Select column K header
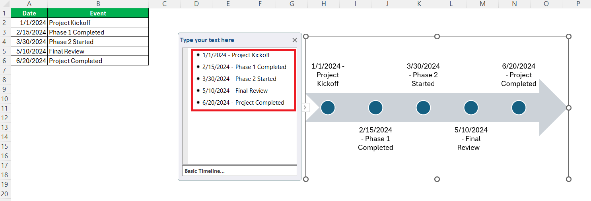591x201 pixels. click(419, 4)
